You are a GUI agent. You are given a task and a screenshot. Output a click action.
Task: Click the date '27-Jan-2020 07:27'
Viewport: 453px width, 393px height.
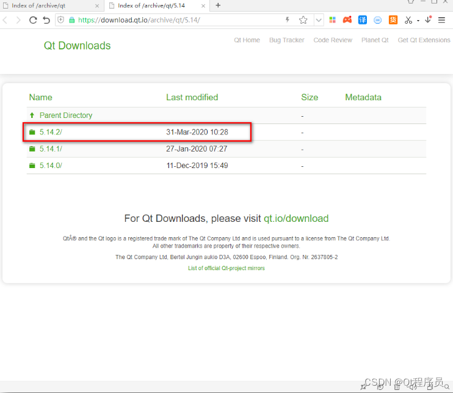point(197,149)
